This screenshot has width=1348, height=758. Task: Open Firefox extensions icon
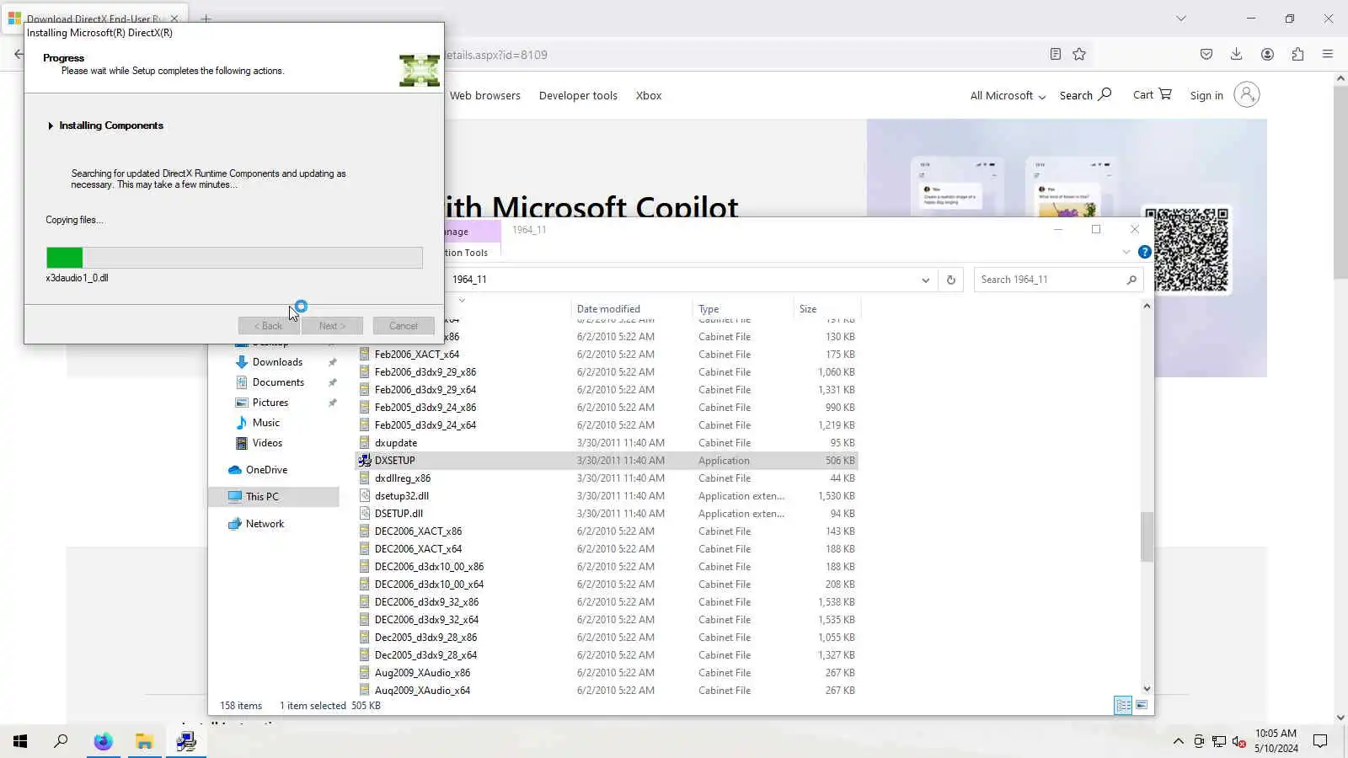(x=1297, y=54)
